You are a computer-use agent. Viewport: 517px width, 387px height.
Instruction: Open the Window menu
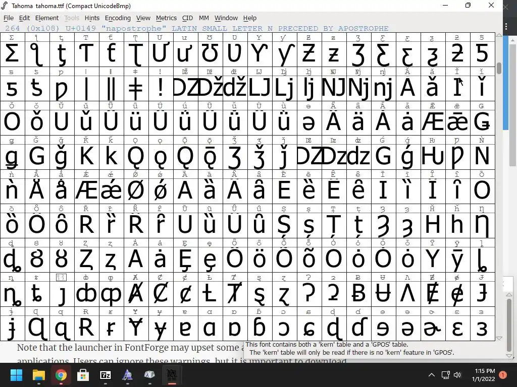point(226,18)
